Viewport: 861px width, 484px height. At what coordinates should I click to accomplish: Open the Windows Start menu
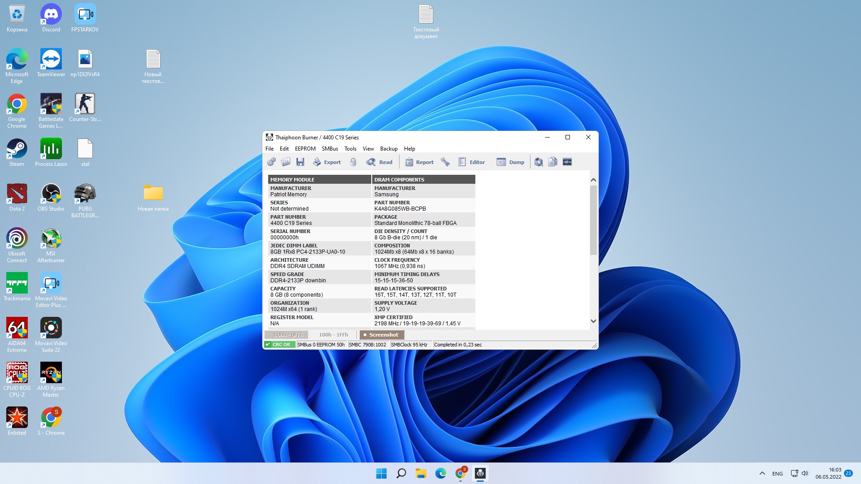[x=381, y=473]
